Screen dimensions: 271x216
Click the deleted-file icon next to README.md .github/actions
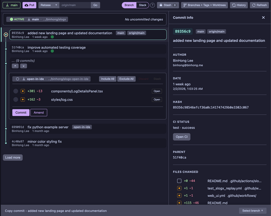(179, 181)
